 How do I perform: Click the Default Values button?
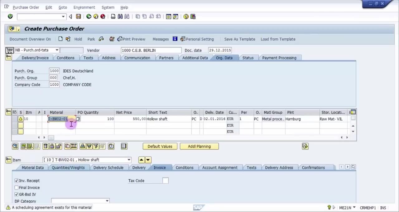click(160, 146)
